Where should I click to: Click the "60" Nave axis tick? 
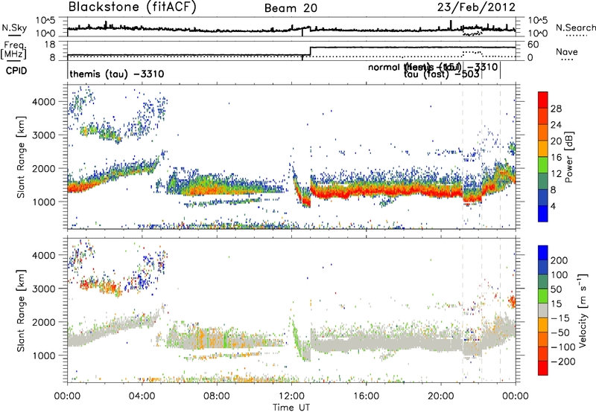(533, 45)
